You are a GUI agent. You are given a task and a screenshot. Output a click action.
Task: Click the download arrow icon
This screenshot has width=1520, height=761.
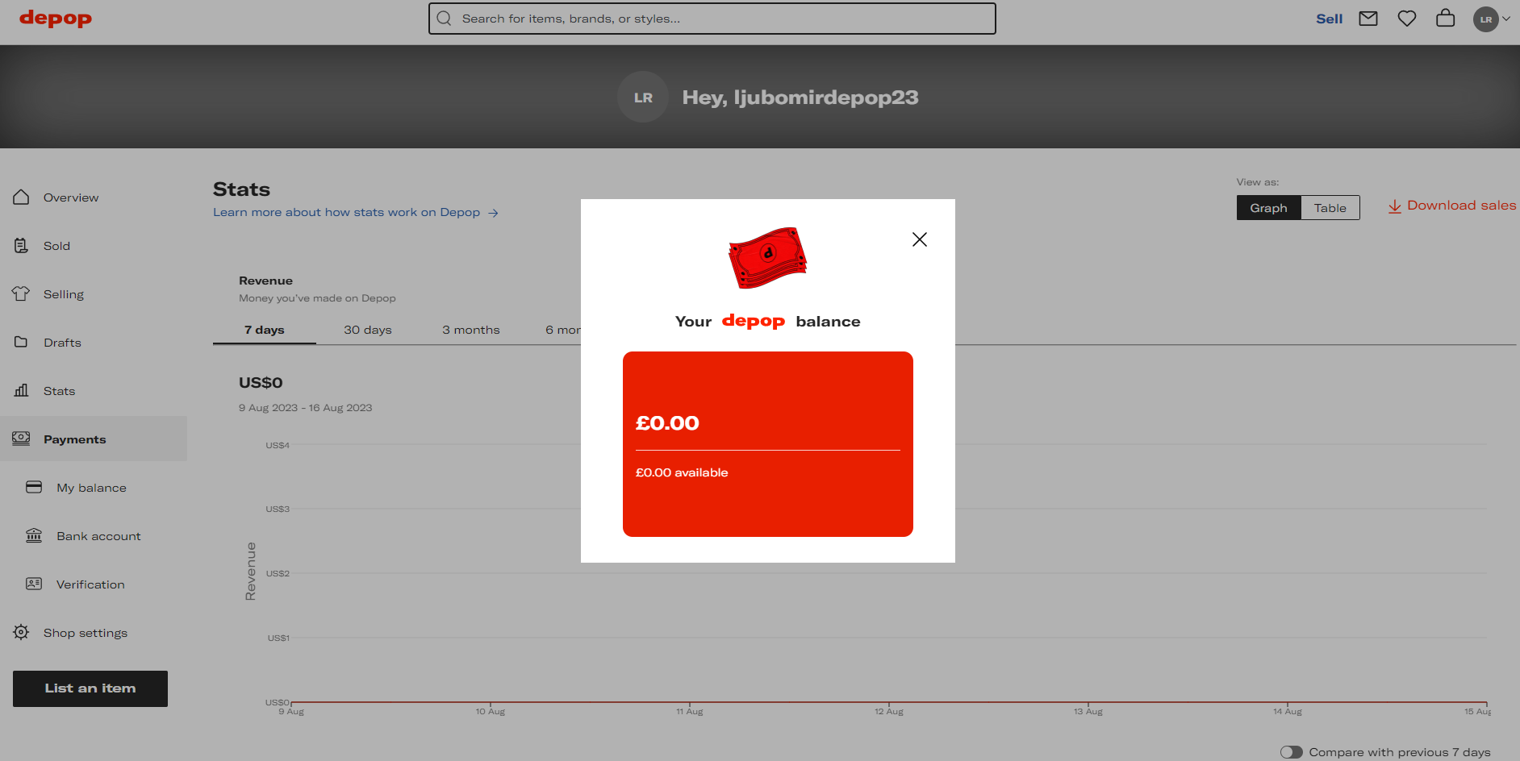coord(1394,206)
